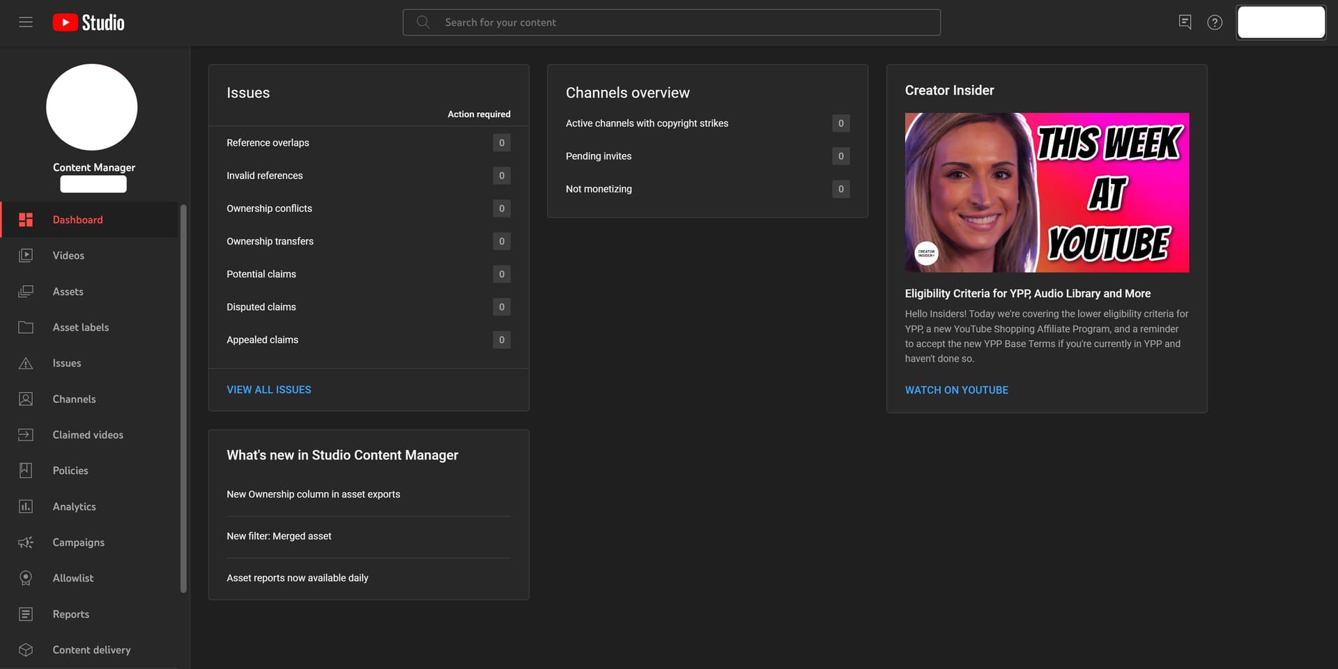The image size is (1338, 669).
Task: Open Videos section label
Action: [68, 256]
